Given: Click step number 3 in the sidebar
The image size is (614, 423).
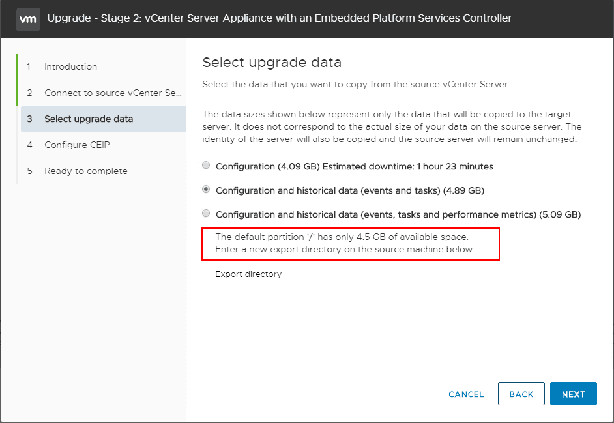Looking at the screenshot, I should click(29, 119).
